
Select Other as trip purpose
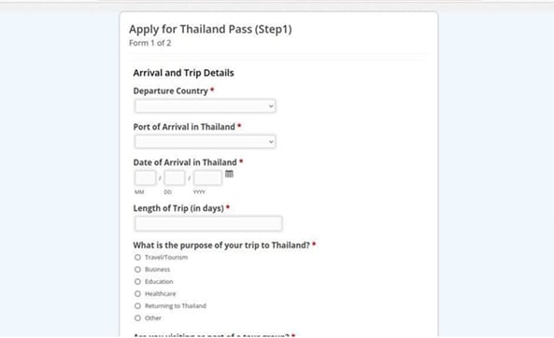(137, 318)
